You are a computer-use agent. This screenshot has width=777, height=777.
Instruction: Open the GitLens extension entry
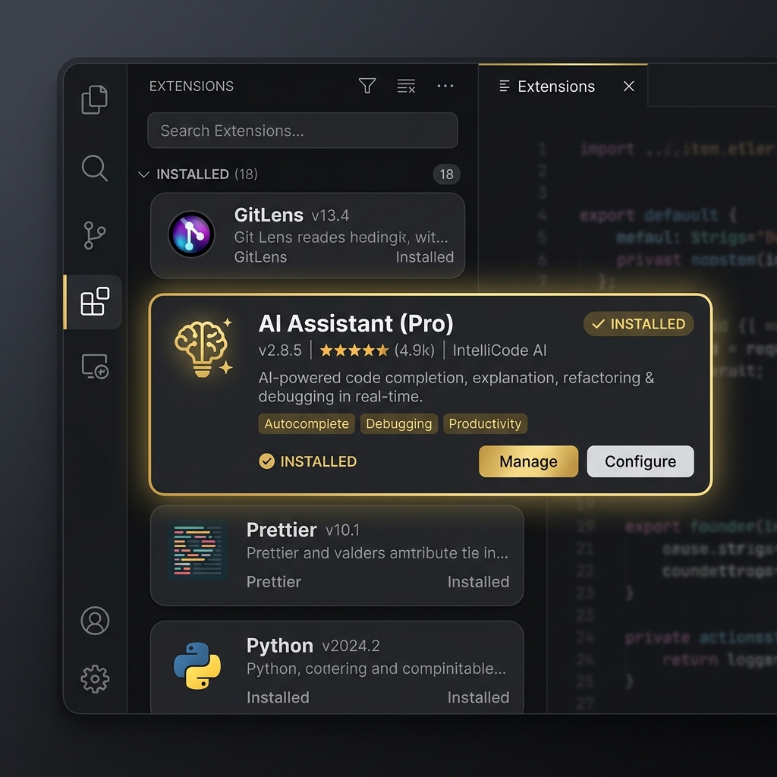click(x=307, y=236)
